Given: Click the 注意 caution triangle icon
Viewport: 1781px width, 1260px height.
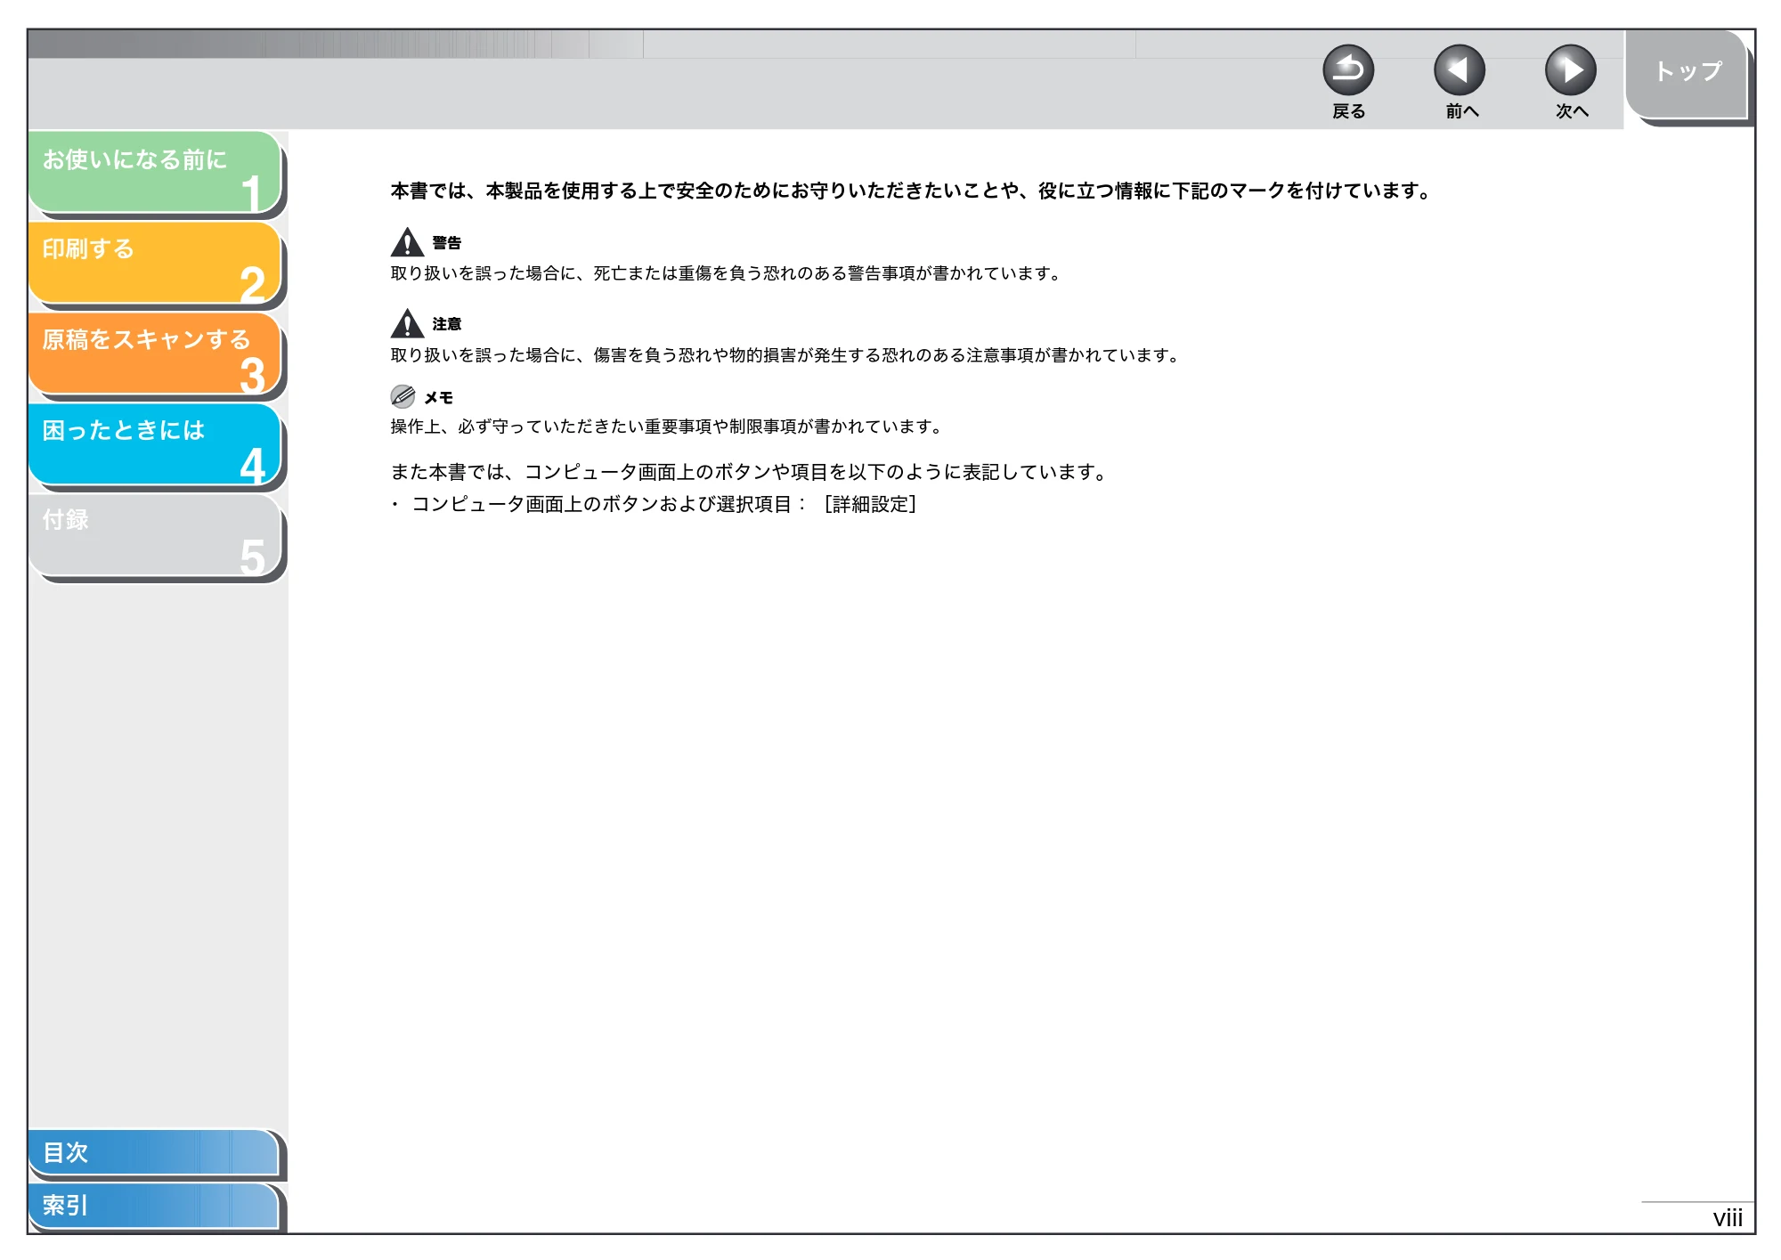Looking at the screenshot, I should tap(407, 323).
